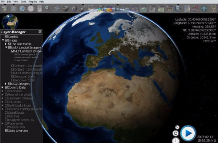This screenshot has height=143, width=218.
Task: Expand the EarthQuake Icons node
Action: pyautogui.click(x=3, y=105)
